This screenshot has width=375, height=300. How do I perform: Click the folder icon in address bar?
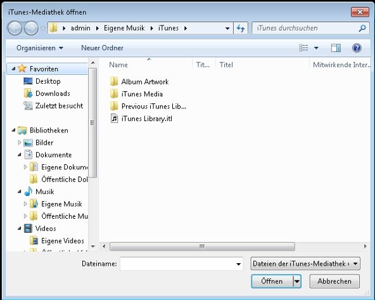click(x=53, y=28)
